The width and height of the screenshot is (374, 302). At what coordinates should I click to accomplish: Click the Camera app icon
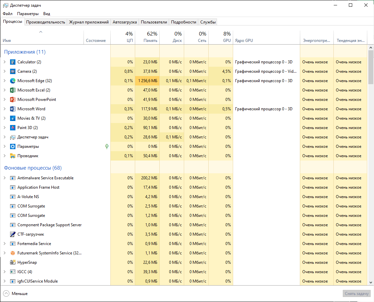13,71
